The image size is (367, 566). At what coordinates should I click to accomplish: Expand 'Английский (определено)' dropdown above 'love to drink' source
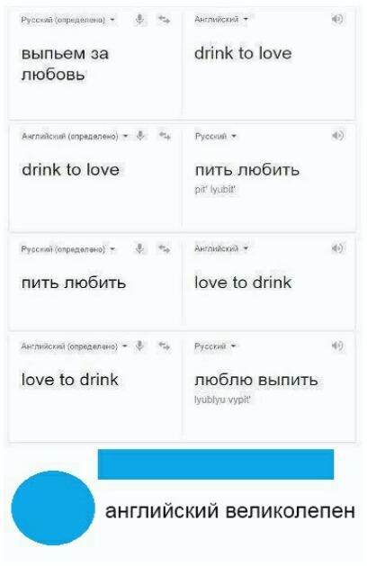pos(75,346)
